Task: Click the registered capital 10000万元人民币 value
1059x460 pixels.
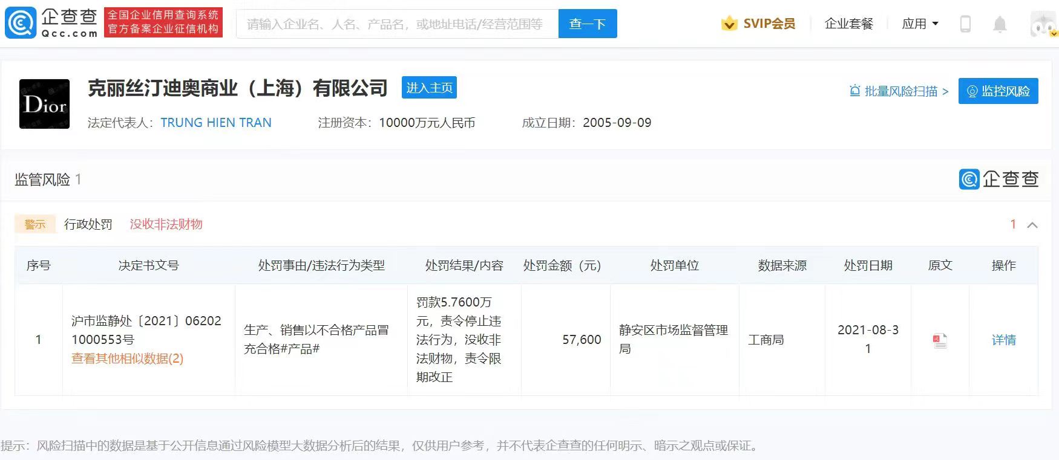Action: (x=427, y=123)
